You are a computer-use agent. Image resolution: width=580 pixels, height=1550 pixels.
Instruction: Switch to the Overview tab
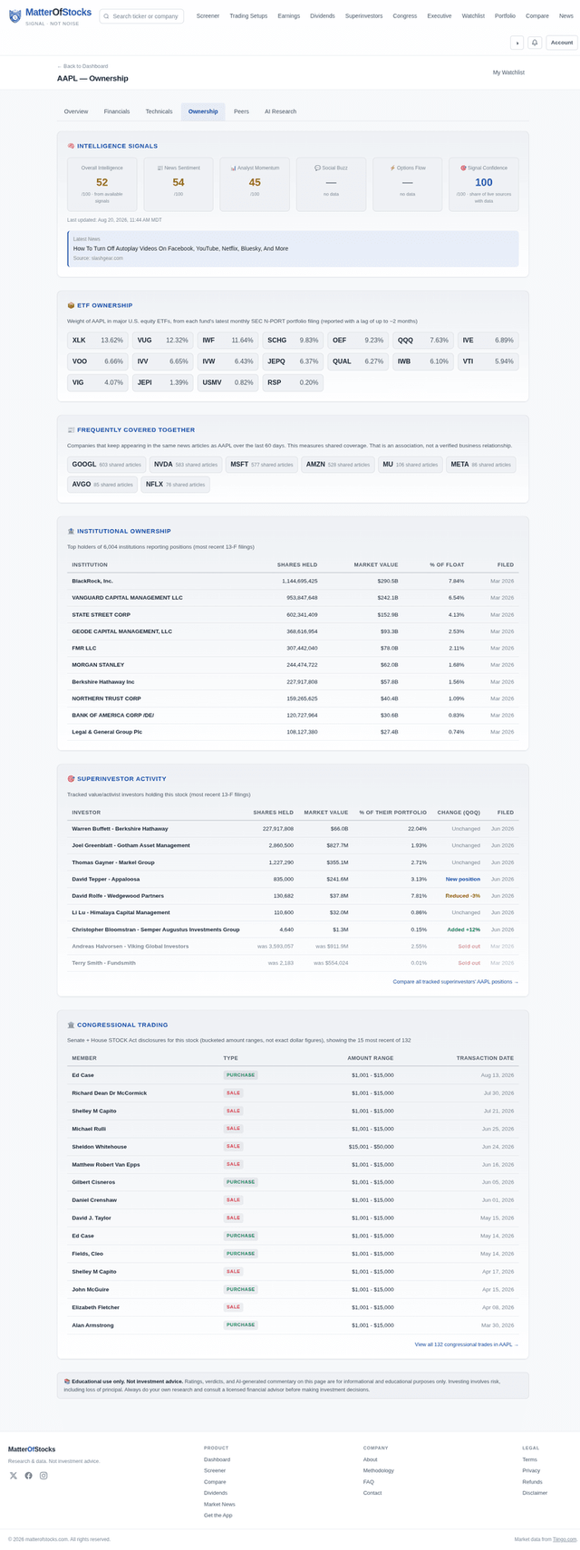[76, 111]
